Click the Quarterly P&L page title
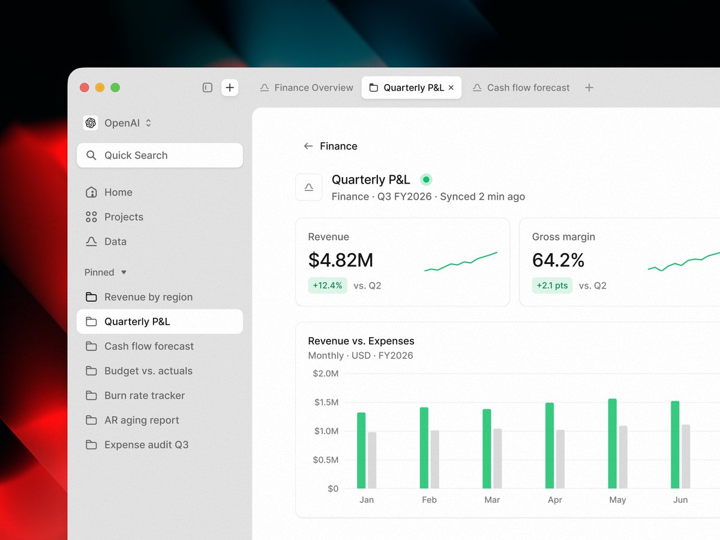Image resolution: width=720 pixels, height=540 pixels. coord(371,179)
